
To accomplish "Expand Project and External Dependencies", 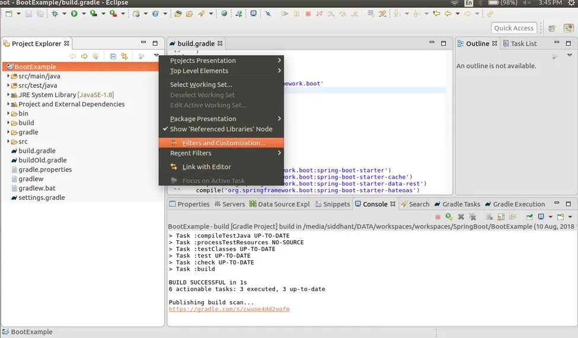I will 8,104.
